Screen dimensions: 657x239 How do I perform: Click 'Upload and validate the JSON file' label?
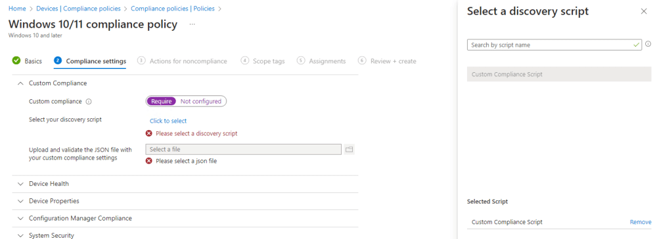click(80, 154)
